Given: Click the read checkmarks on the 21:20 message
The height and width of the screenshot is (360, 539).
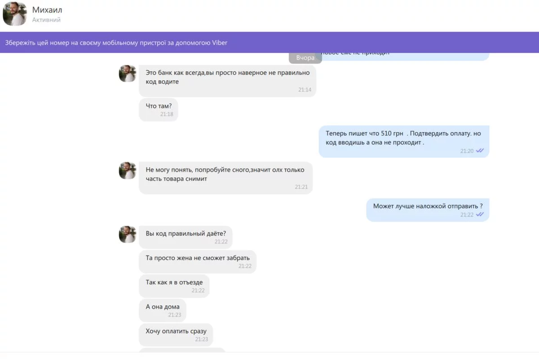Looking at the screenshot, I should click(x=480, y=151).
